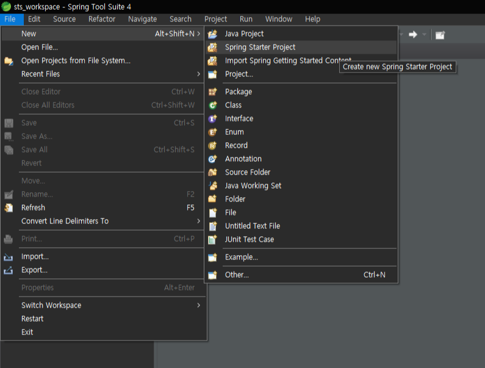Click the Refresh icon in File menu
The width and height of the screenshot is (485, 368).
click(9, 207)
